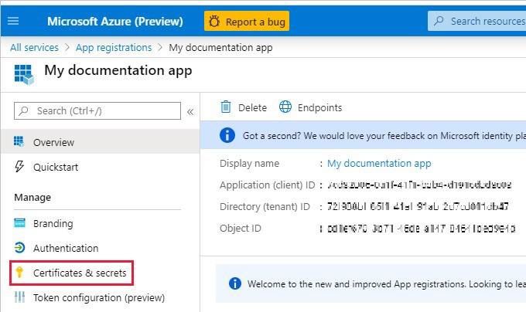The width and height of the screenshot is (526, 312).
Task: Open Authentication in the Manage section
Action: click(100, 248)
